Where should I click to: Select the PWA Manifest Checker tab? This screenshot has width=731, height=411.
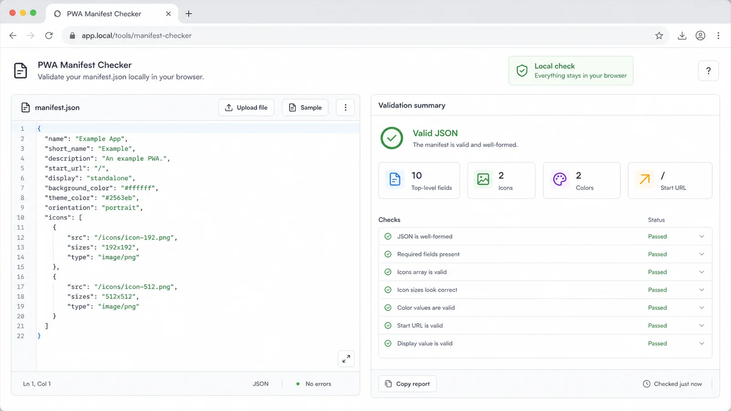click(112, 14)
